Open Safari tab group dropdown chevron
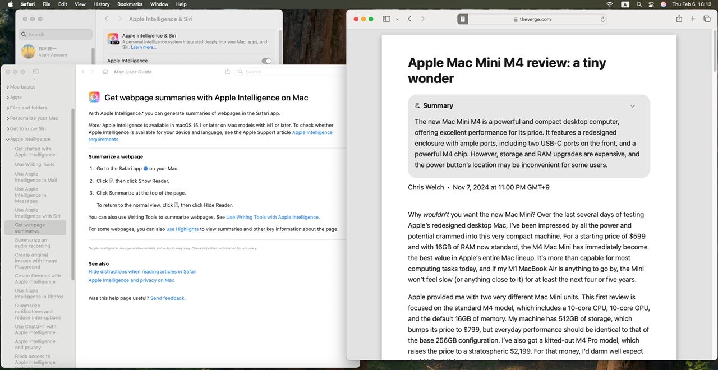 click(x=397, y=19)
